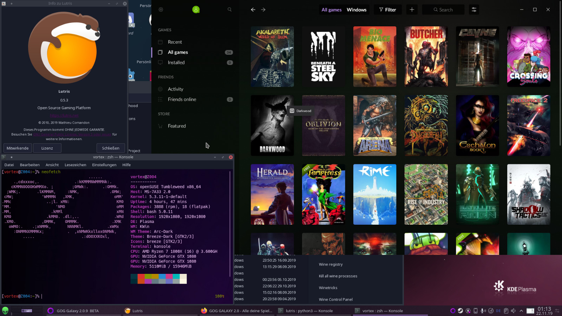Open the Shadow Tactics game cover

[529, 194]
